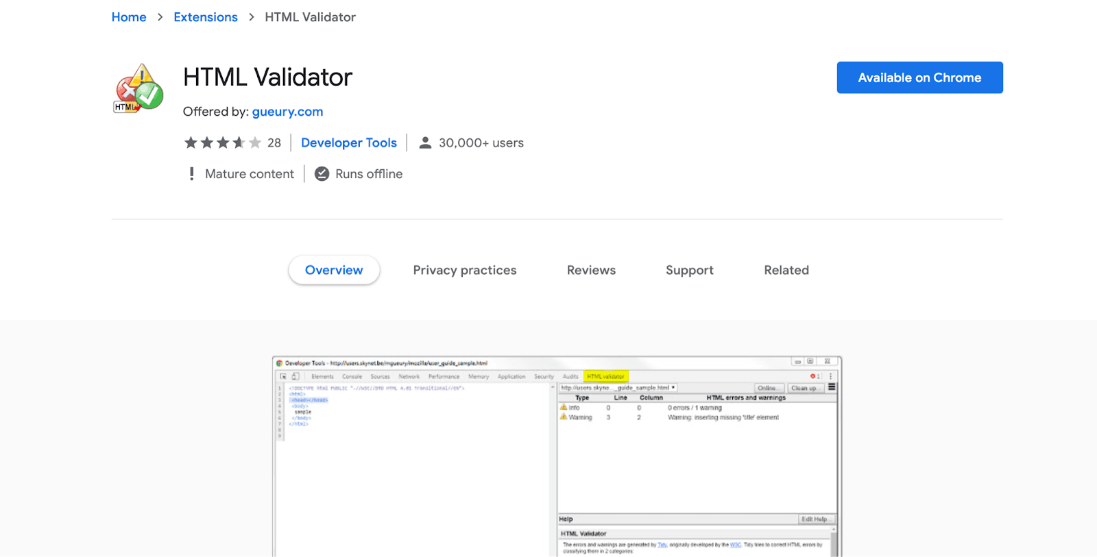Image resolution: width=1097 pixels, height=557 pixels.
Task: Click the Mature content exclamation icon
Action: [191, 174]
